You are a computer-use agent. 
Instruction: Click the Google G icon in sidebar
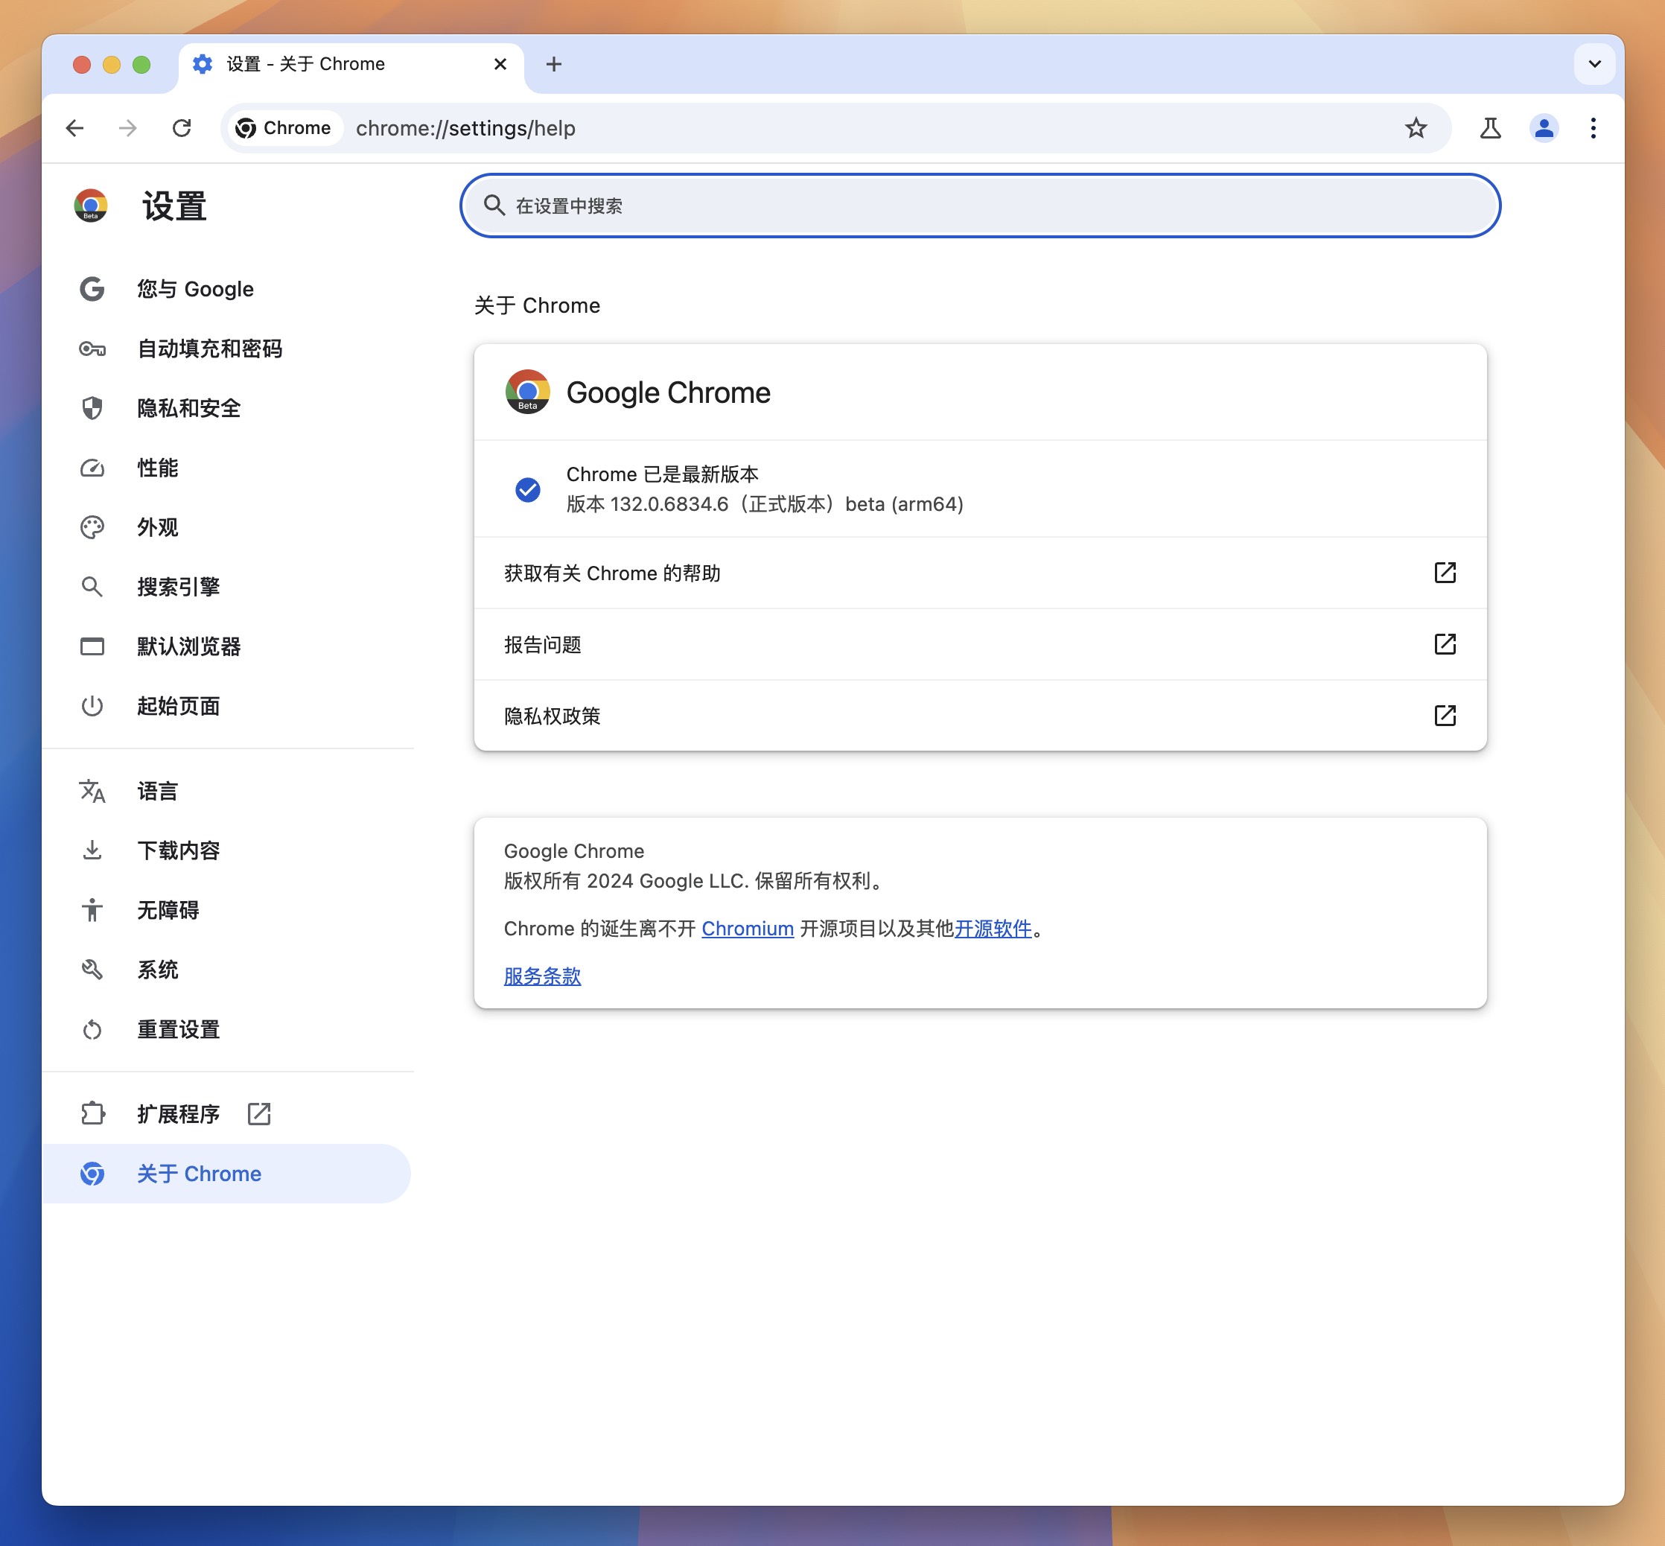[92, 290]
